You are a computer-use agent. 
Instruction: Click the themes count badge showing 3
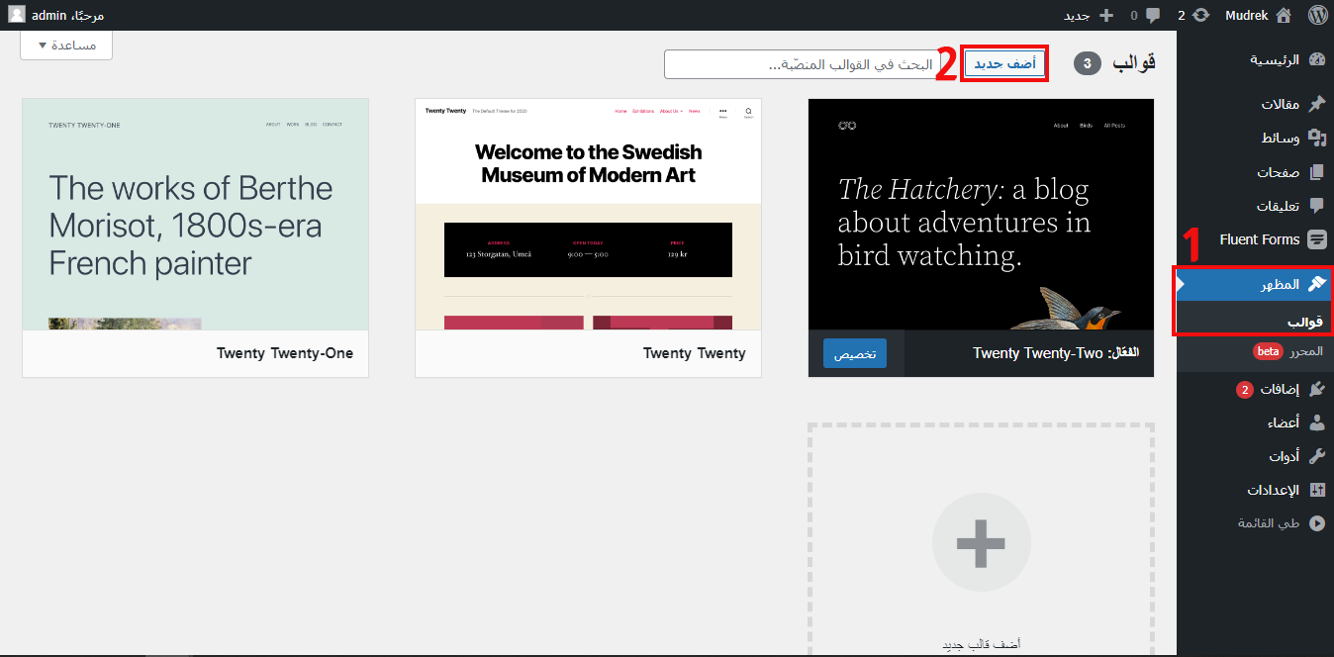(x=1088, y=63)
